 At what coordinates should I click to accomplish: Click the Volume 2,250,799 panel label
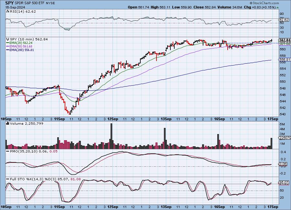27,123
